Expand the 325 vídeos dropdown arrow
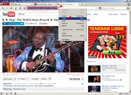The height and width of the screenshot is (95, 131). tap(36, 23)
